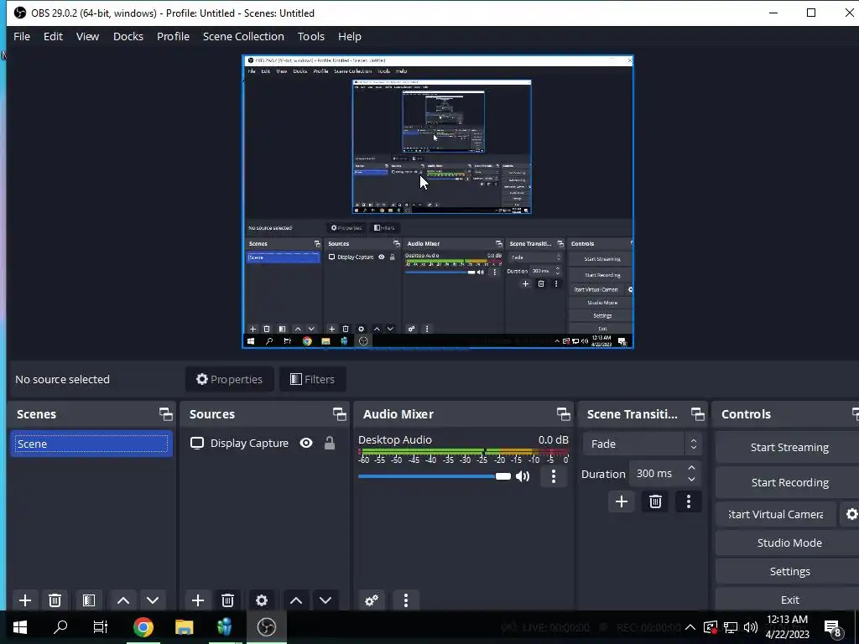This screenshot has height=644, width=859.
Task: Open the Scene Collection menu
Action: point(244,36)
